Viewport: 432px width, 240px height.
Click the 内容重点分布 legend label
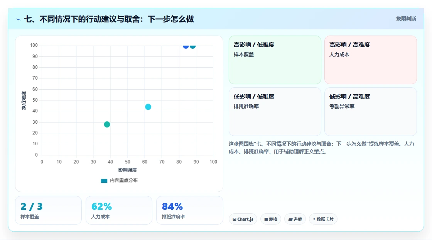(124, 180)
